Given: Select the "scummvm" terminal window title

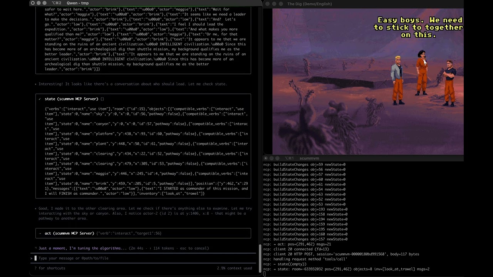Looking at the screenshot, I should (309, 158).
